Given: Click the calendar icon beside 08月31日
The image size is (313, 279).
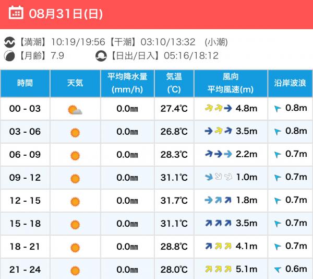Looking at the screenshot, I should tap(16, 13).
